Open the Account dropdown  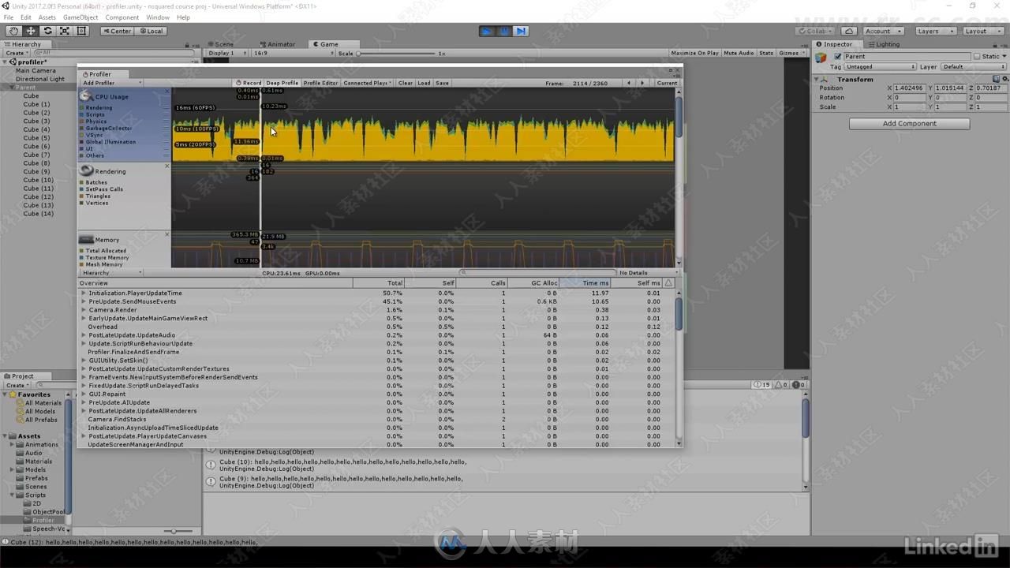[884, 31]
